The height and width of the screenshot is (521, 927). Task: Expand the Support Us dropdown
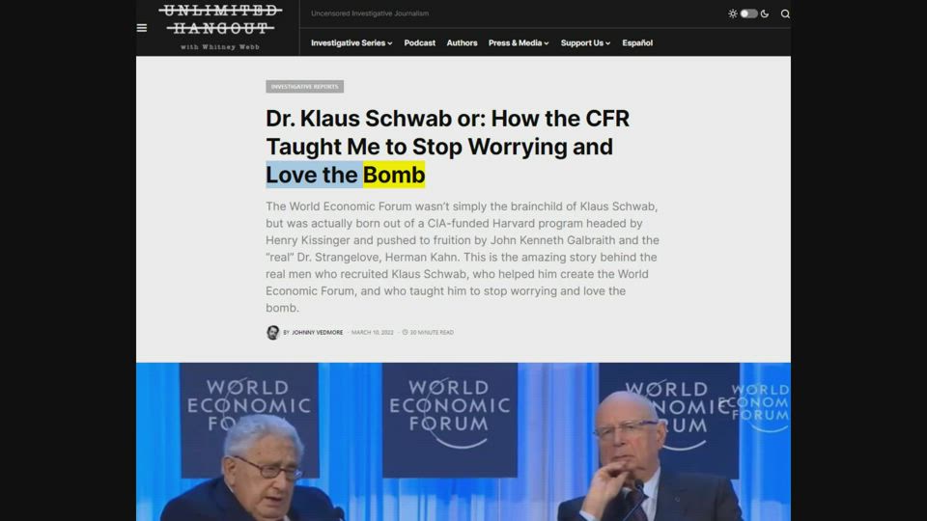coord(585,43)
